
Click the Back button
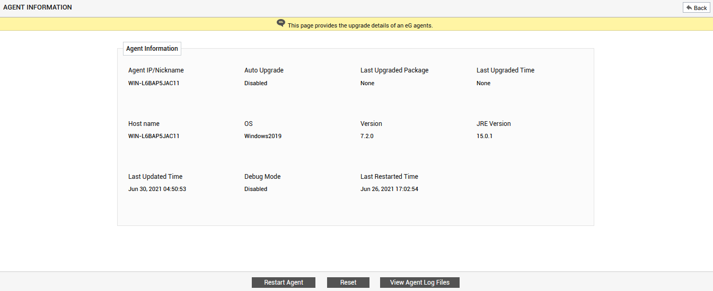(696, 7)
